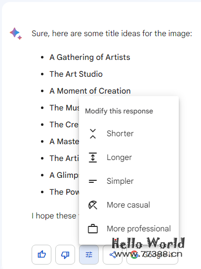The image size is (201, 269).
Task: Choose Longer from the modify menu
Action: (129, 158)
